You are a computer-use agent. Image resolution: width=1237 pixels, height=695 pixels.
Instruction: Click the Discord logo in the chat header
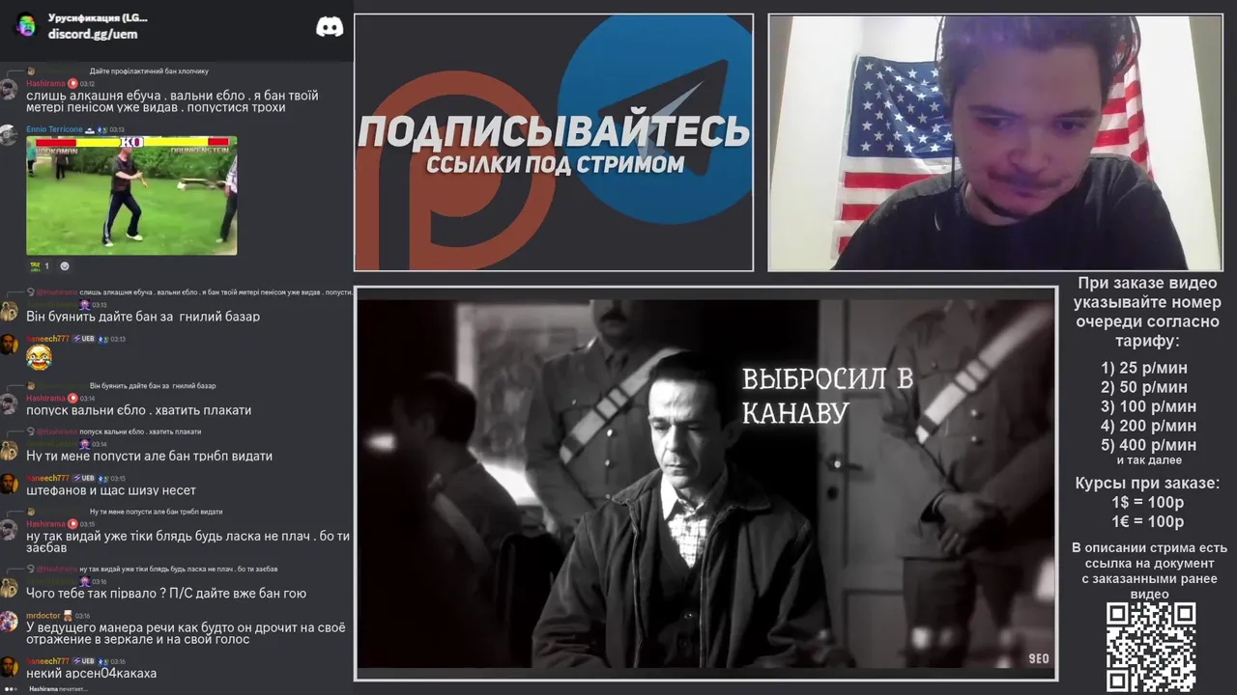point(330,26)
